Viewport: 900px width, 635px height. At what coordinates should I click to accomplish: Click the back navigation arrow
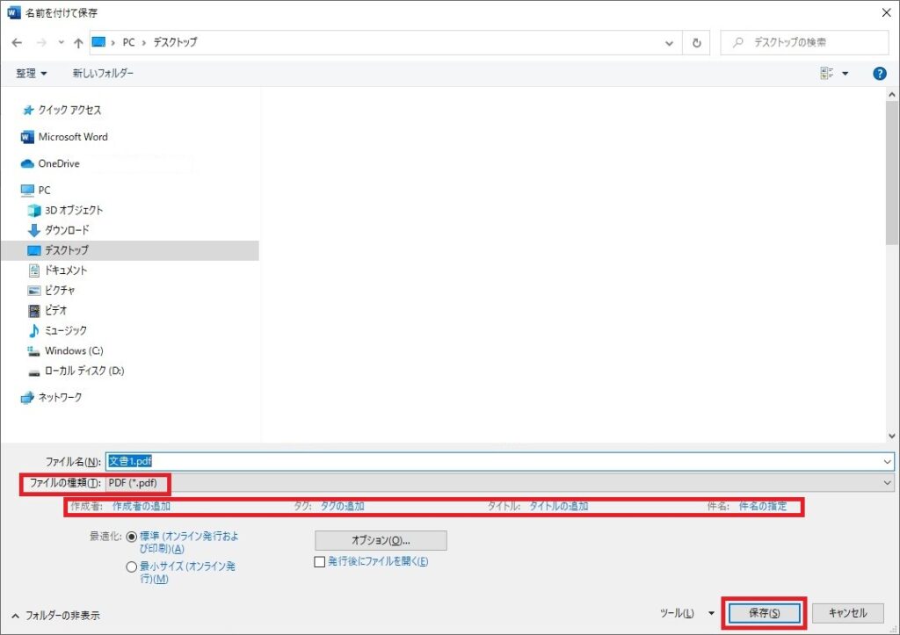click(17, 43)
